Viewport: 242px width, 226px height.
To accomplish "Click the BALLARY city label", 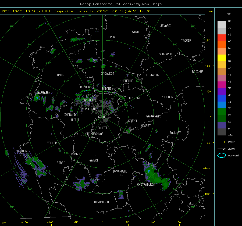I will (175, 133).
